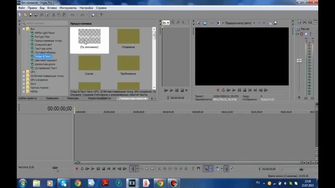This screenshot has height=188, width=335.
Task: Click the Cut scissors icon in the top toolbar
Action: pos(53,15)
